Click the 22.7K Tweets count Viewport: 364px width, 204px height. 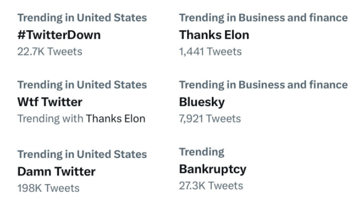(50, 51)
